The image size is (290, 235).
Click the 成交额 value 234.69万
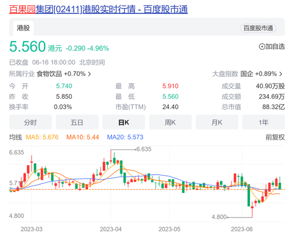click(x=272, y=97)
